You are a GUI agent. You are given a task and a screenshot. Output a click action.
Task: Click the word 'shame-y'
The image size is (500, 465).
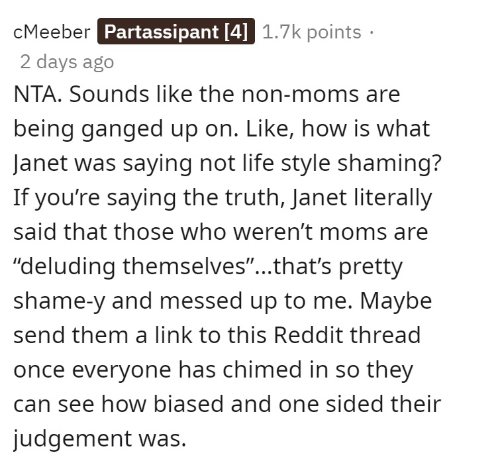click(59, 301)
